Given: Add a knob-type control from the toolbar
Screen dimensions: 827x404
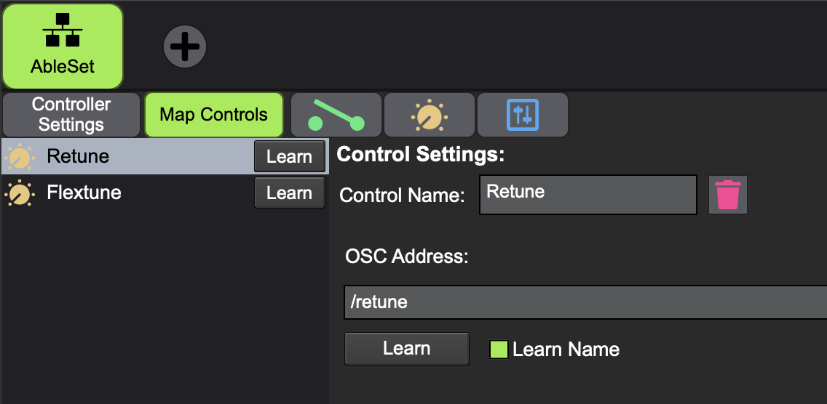Looking at the screenshot, I should pos(430,115).
